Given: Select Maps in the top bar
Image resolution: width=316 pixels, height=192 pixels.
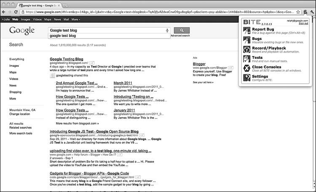Looking at the screenshot, I should (x=48, y=19).
